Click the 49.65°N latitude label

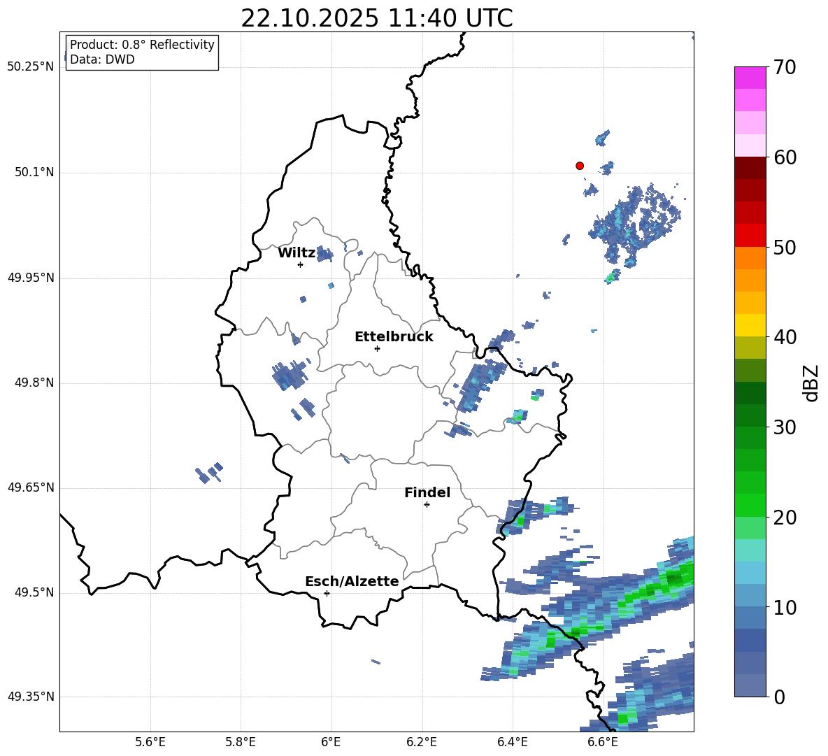(31, 487)
